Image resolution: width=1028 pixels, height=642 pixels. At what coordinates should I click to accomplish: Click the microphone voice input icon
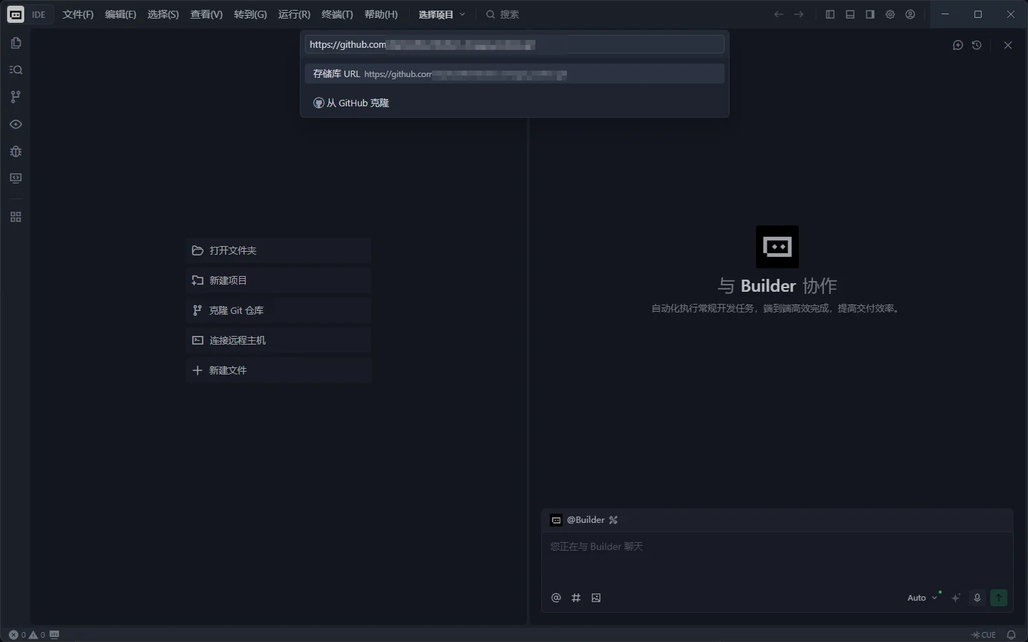coord(977,598)
